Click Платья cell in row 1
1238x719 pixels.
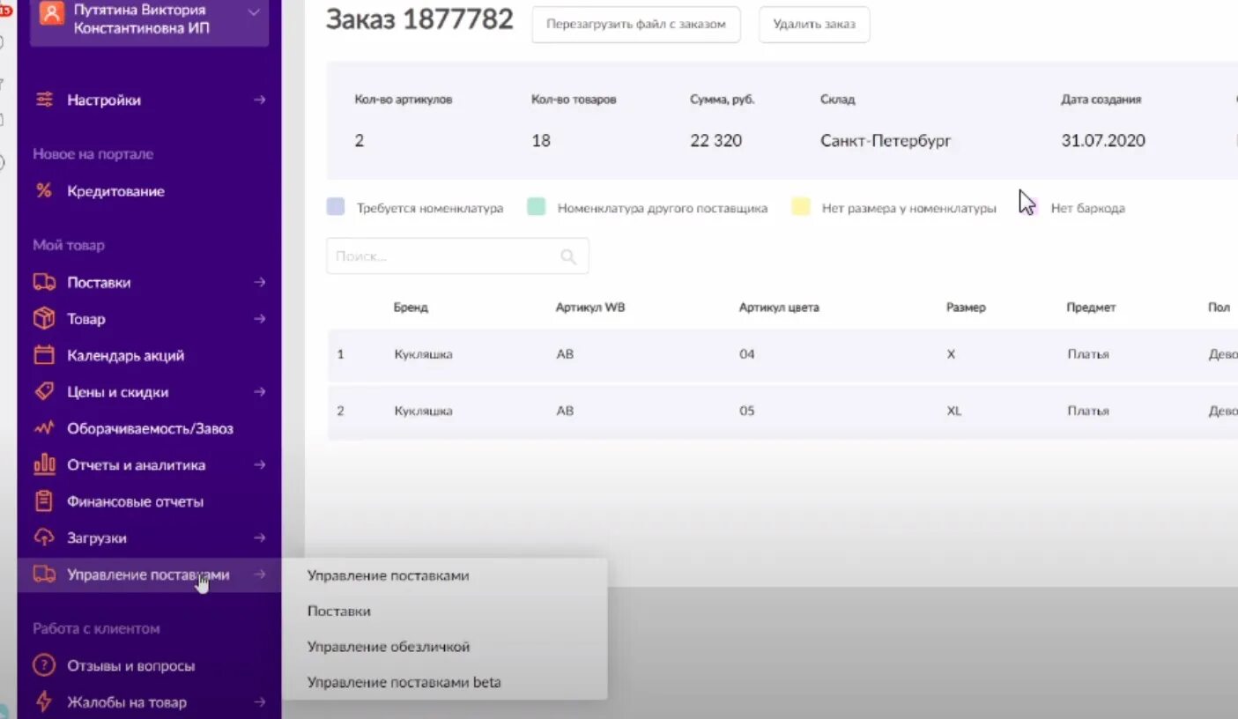[x=1088, y=354]
